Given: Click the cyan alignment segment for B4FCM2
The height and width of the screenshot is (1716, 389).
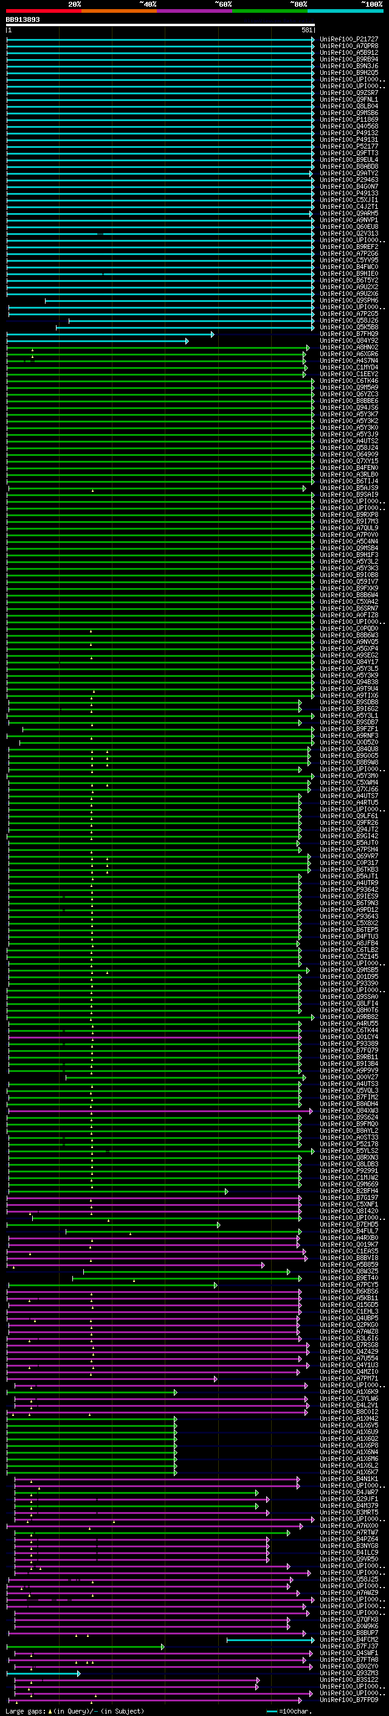Looking at the screenshot, I should [270, 1641].
